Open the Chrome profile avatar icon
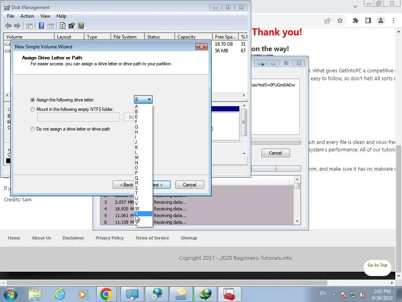The height and width of the screenshot is (302, 402). (381, 20)
